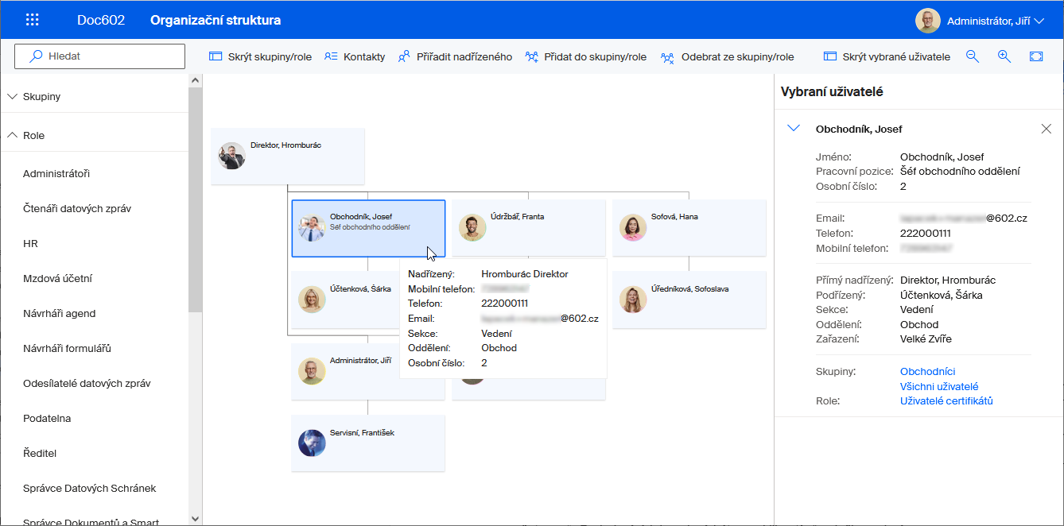This screenshot has width=1064, height=526.
Task: Select the Účtenková, Šárka card
Action: tap(345, 300)
